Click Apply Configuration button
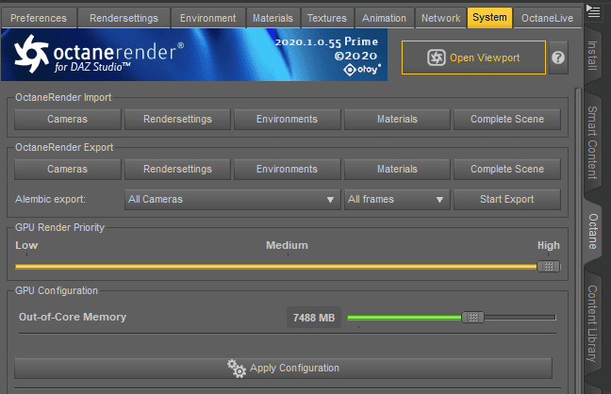Screen dimensions: 611x394 click(x=283, y=368)
